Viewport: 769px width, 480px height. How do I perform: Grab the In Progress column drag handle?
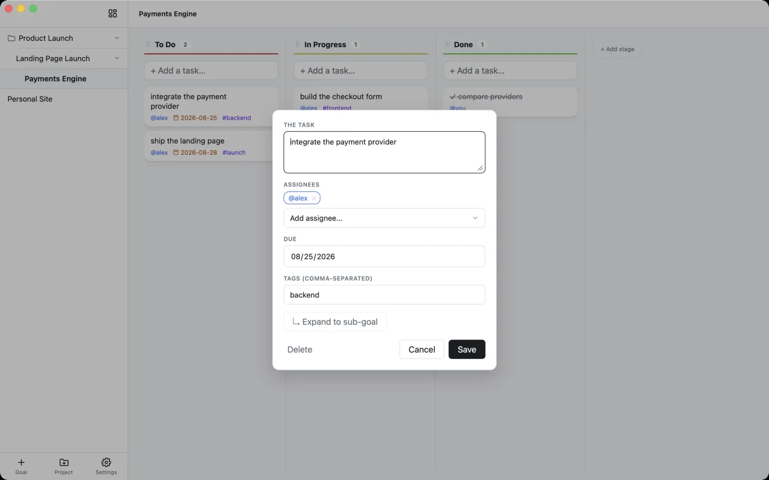point(297,44)
